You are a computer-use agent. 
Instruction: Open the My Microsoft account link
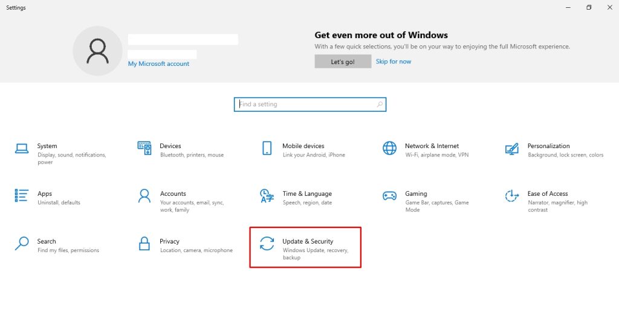tap(159, 63)
